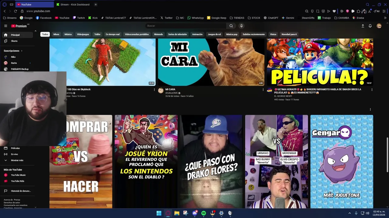Open the browser downloads icon
This screenshot has height=218, width=389.
(370, 11)
